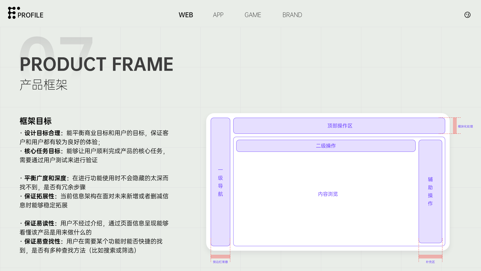Select the 二级操作 bar

pos(326,146)
